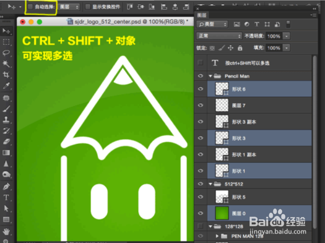Screen dimensions: 325x243
Task: Collapse the 128*128 group
Action: tap(211, 226)
